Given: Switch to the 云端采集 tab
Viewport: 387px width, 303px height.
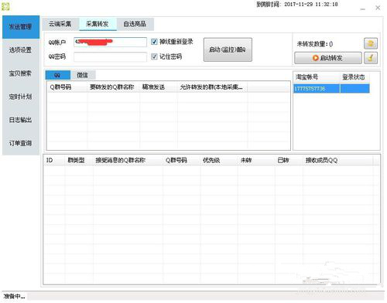Looking at the screenshot, I should tap(60, 24).
